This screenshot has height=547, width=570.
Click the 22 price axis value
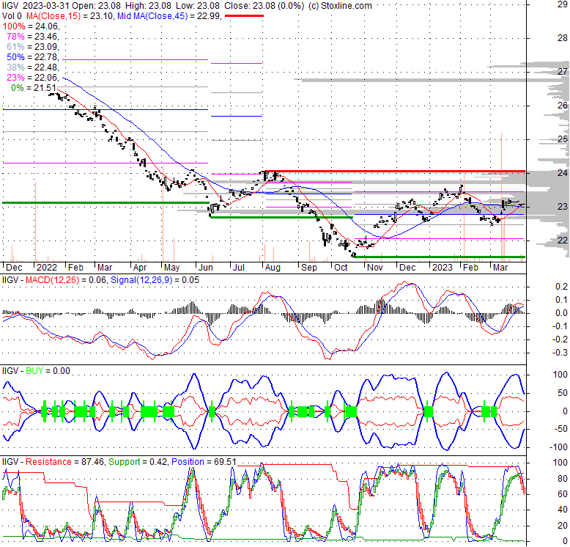pyautogui.click(x=563, y=240)
